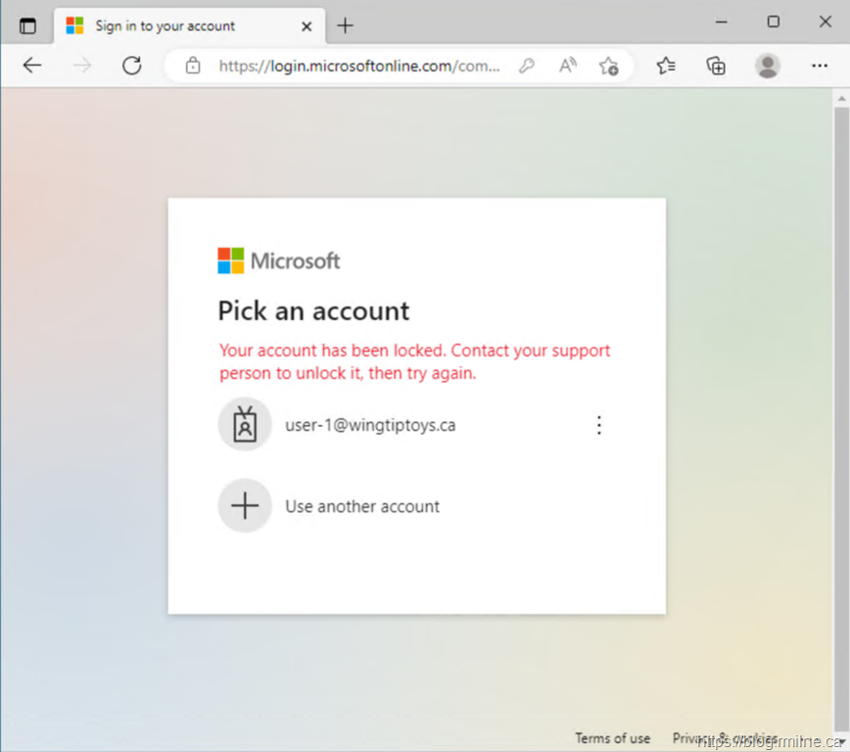This screenshot has height=752, width=850.
Task: Select the user-1@wingtiptoys.ca account
Action: point(370,425)
